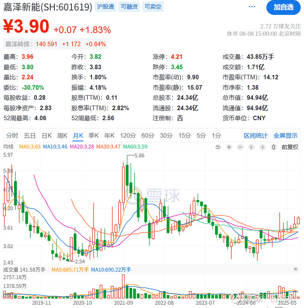Select the 周K chart tab
Viewport: 304px width, 308px height.
[62, 136]
